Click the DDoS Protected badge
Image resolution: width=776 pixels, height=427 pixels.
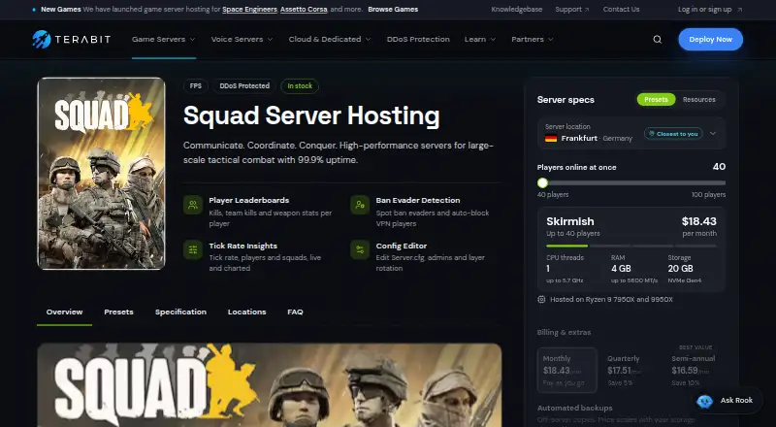[x=244, y=86]
